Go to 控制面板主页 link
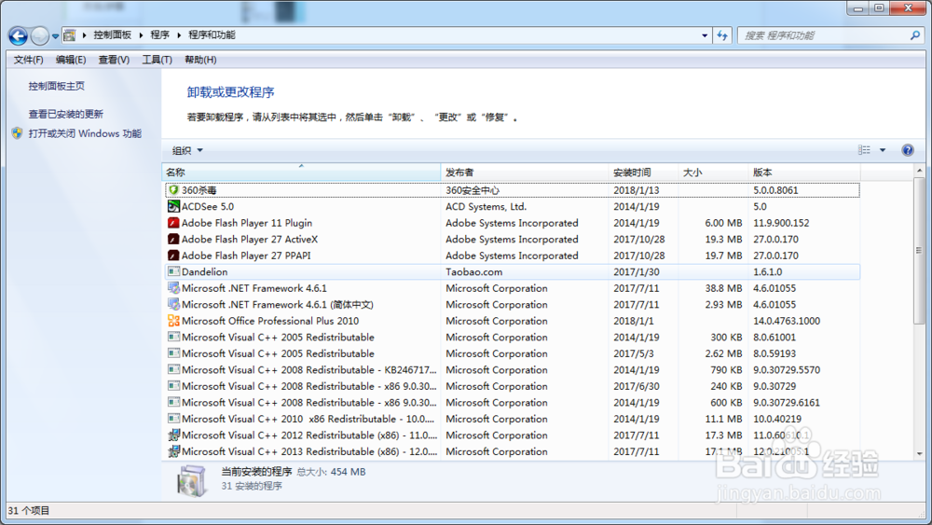 pyautogui.click(x=57, y=86)
